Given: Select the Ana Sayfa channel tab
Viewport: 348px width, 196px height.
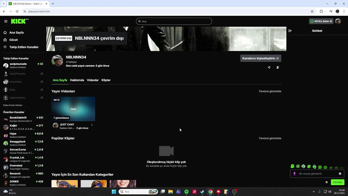Looking at the screenshot, I should point(60,80).
